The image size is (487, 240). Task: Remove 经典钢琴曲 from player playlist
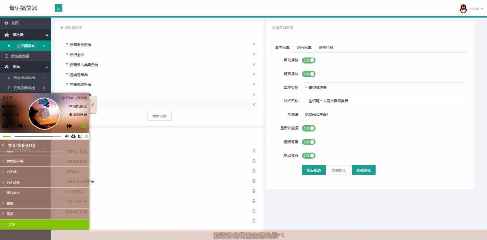tap(254, 74)
